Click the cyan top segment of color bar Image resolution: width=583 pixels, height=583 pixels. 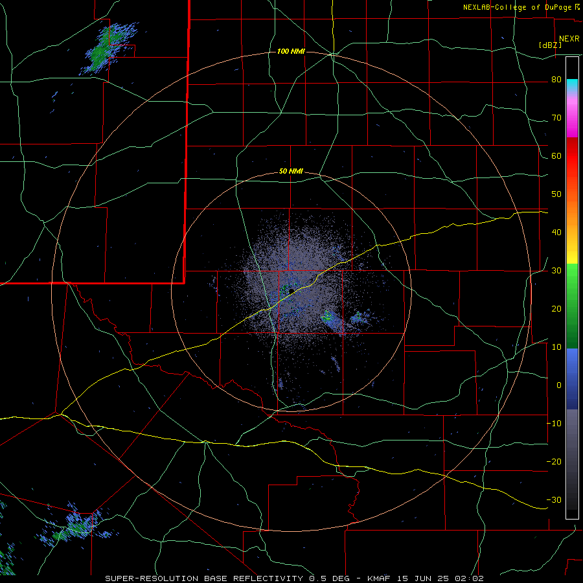coord(572,85)
